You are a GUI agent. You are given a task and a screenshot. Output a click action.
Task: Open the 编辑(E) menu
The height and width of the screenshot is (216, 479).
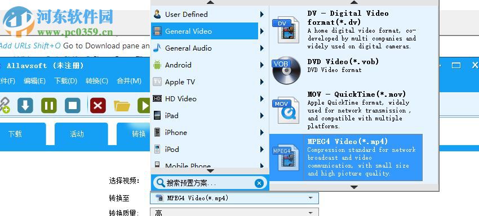tap(35, 81)
